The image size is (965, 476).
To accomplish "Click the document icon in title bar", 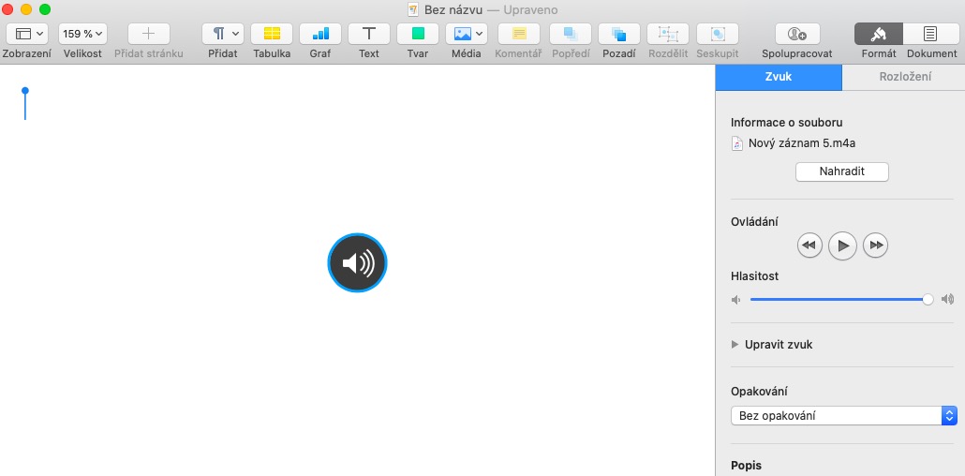I will 413,10.
